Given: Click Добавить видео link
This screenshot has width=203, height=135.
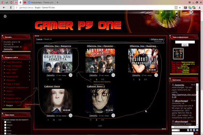Looking at the screenshot, I should coord(157,39).
